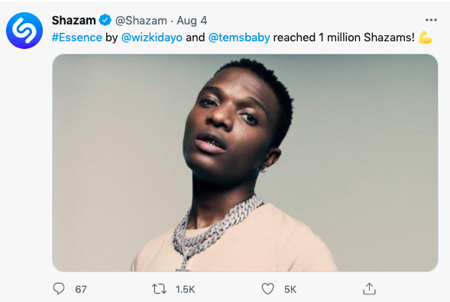Viewport: 450px width, 302px height.
Task: Click the 1.5K retweet count
Action: pyautogui.click(x=186, y=289)
